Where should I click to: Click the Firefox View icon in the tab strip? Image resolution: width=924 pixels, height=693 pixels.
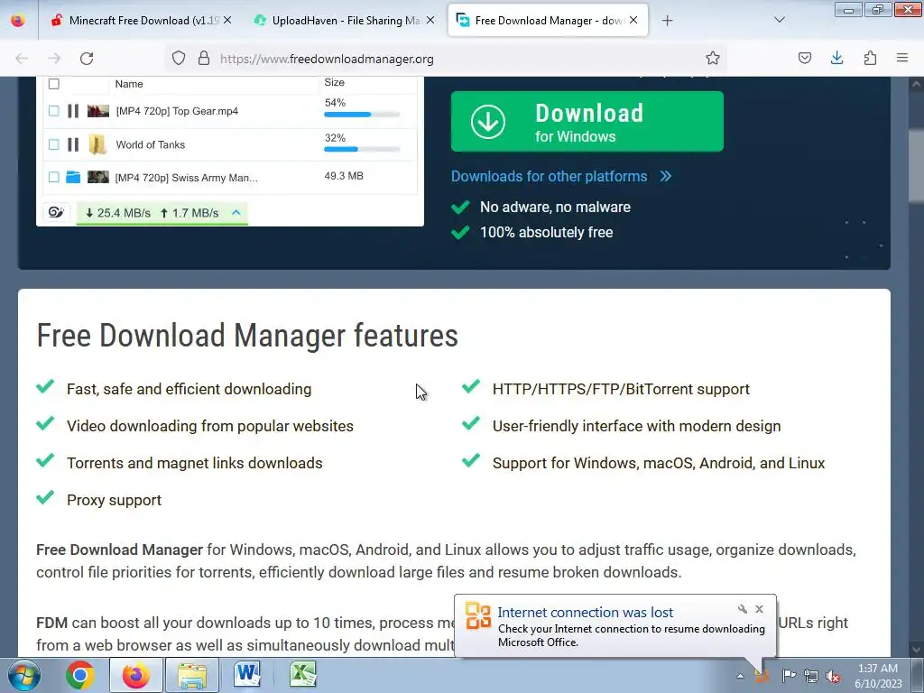click(x=18, y=20)
